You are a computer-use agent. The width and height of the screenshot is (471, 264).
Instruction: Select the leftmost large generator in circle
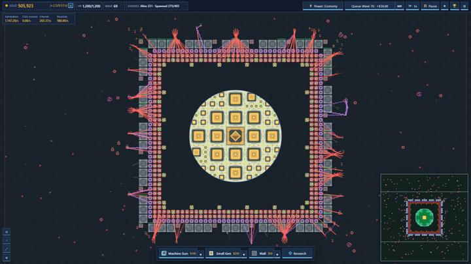pyautogui.click(x=198, y=136)
